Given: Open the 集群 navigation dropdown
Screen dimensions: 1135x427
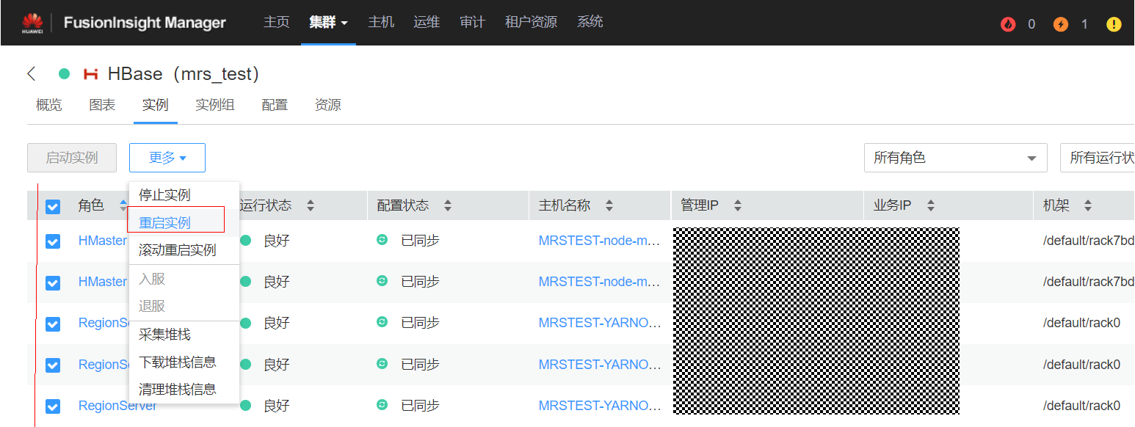Looking at the screenshot, I should [x=328, y=23].
